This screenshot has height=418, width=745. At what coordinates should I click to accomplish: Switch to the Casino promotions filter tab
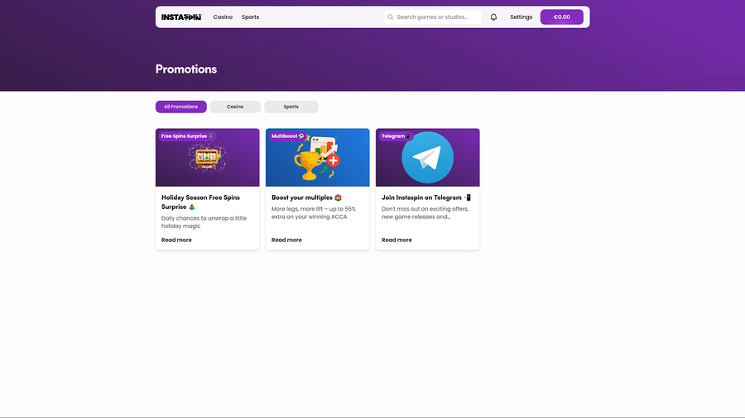[235, 107]
